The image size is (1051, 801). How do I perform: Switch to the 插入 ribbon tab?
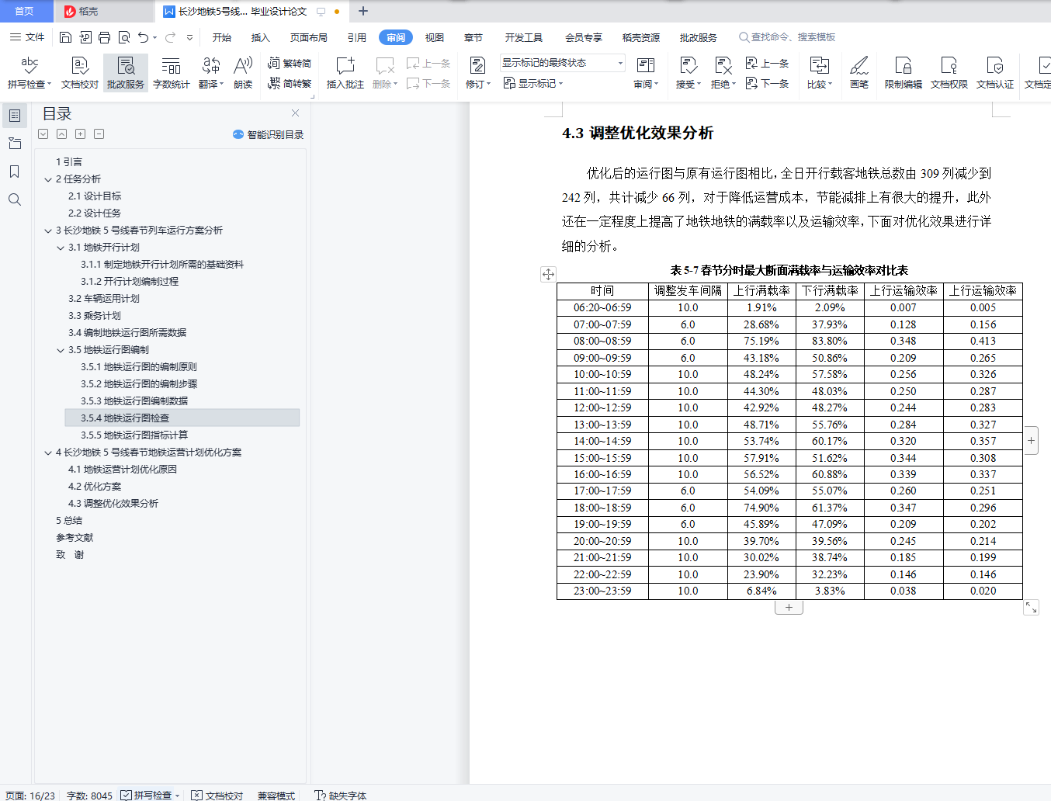261,37
